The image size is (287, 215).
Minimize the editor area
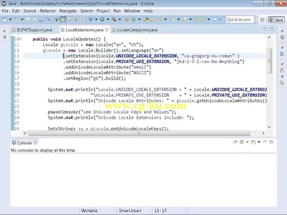[265, 29]
